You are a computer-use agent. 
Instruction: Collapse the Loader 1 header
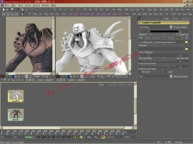(x=140, y=23)
